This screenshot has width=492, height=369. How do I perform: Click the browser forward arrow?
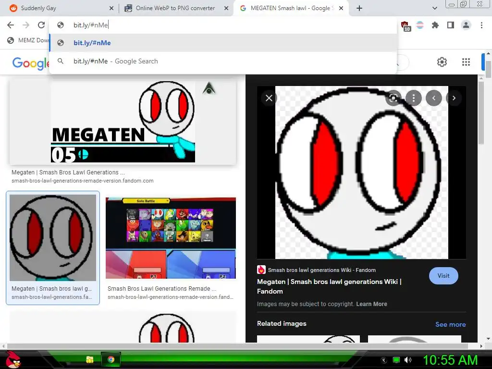[26, 25]
